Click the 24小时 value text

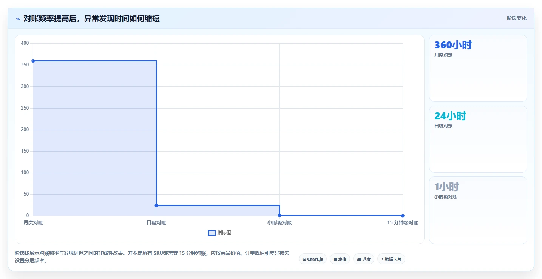[450, 116]
